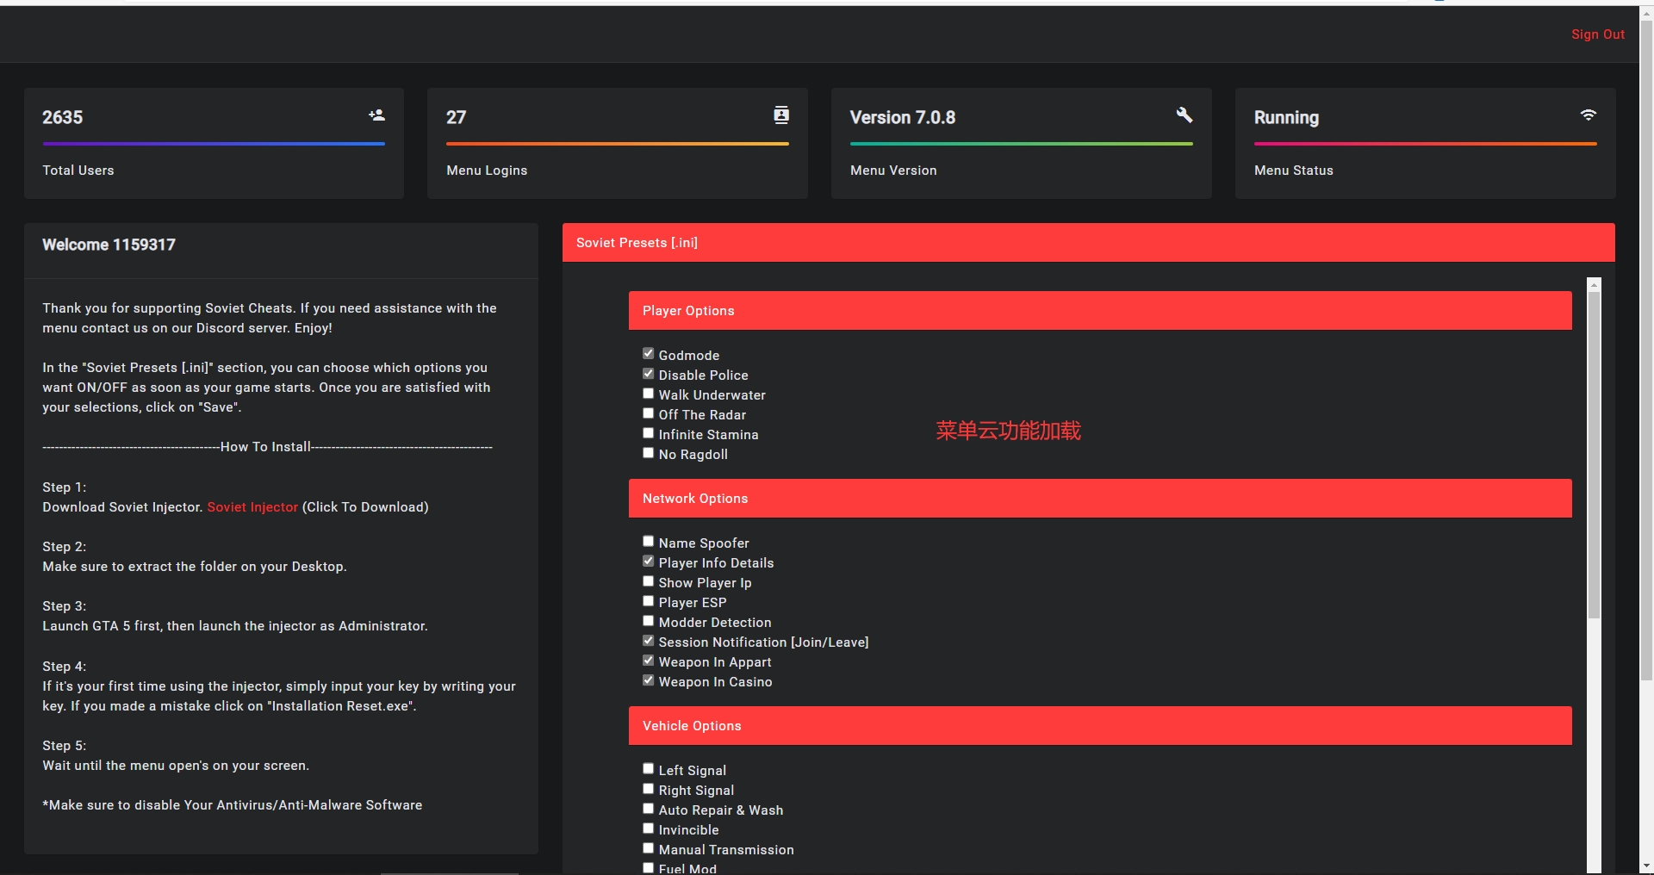Image resolution: width=1654 pixels, height=875 pixels.
Task: Click the contact badge icon in Menu Logins card
Action: coord(781,115)
